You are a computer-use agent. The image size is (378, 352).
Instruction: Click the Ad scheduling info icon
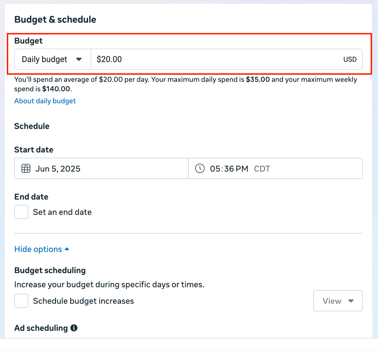74,328
